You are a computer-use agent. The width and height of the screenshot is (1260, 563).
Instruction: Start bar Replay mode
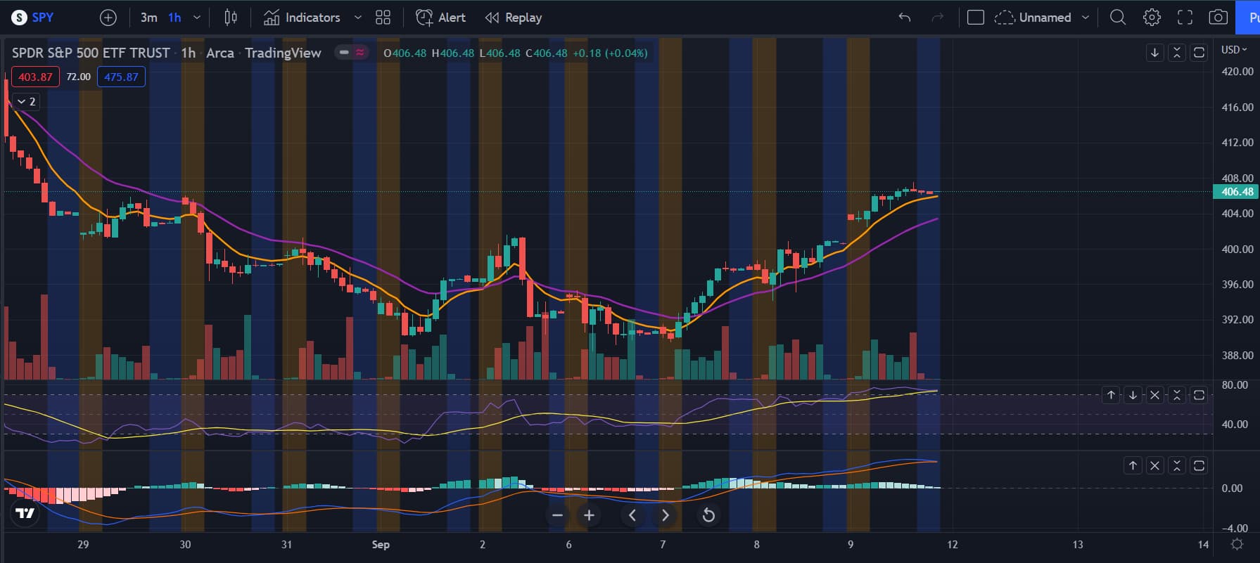514,18
